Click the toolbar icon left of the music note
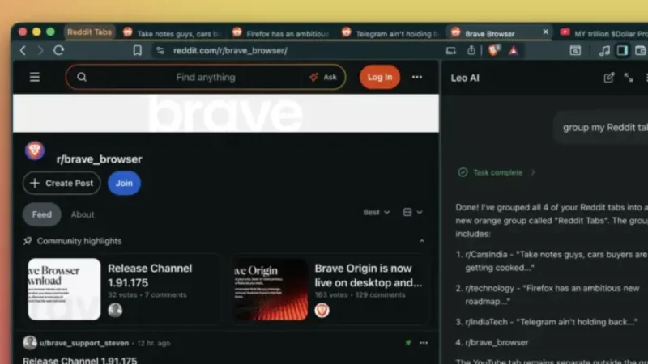This screenshot has height=364, width=648. click(575, 50)
